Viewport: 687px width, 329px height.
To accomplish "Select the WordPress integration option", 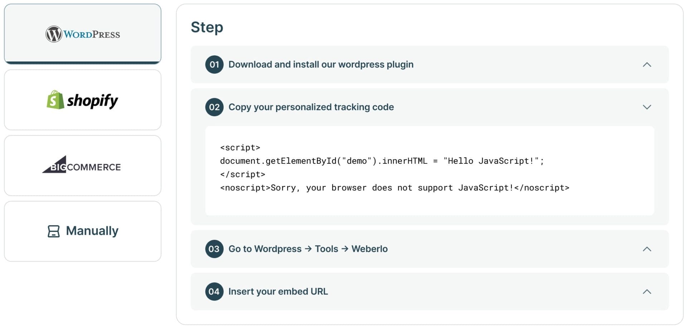I will pos(82,33).
